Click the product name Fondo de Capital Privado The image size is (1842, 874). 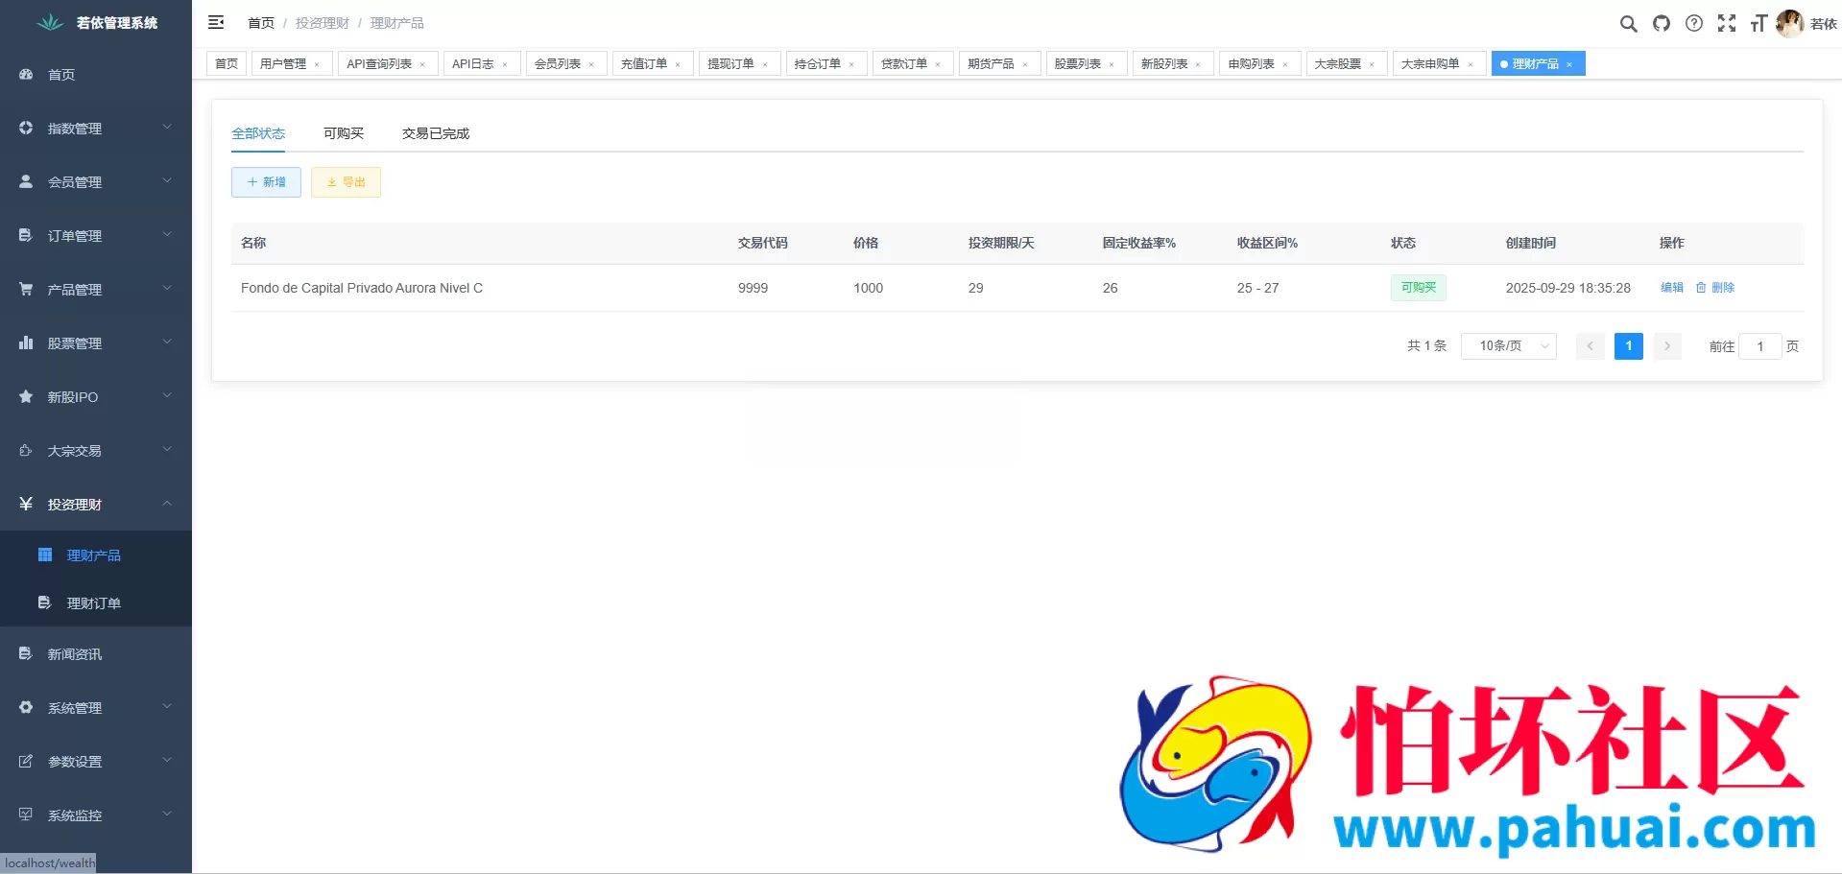(362, 288)
